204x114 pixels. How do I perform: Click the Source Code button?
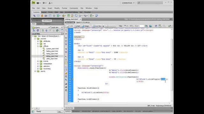[70, 22]
